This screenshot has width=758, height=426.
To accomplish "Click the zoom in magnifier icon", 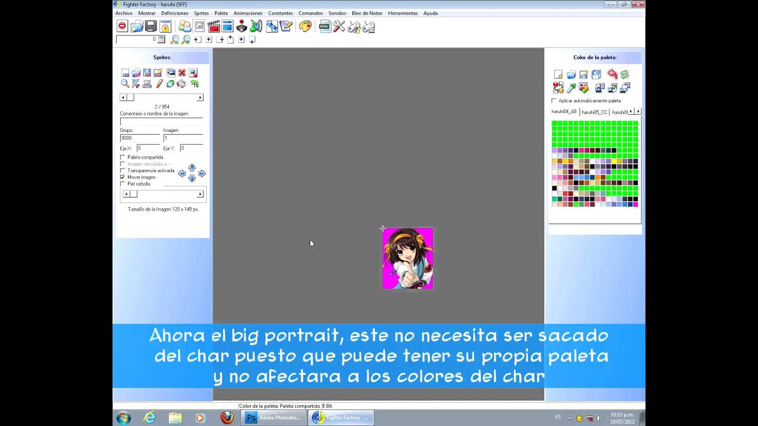I will [x=187, y=40].
